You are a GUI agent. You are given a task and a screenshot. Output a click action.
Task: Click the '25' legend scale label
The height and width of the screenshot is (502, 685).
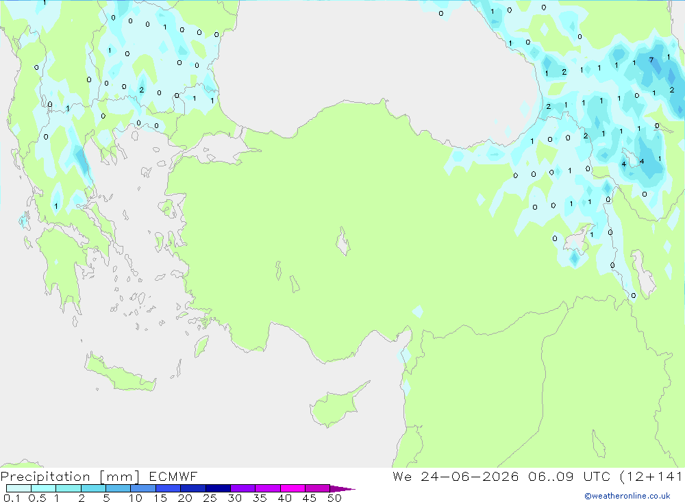pos(210,498)
